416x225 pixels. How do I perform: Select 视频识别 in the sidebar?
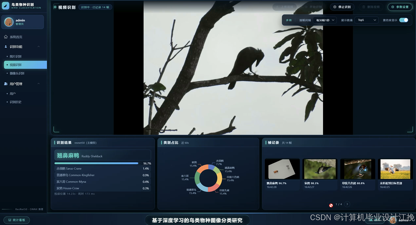pyautogui.click(x=25, y=65)
